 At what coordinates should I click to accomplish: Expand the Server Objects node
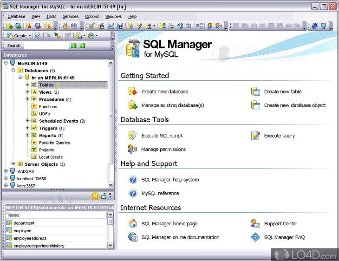tap(13, 164)
